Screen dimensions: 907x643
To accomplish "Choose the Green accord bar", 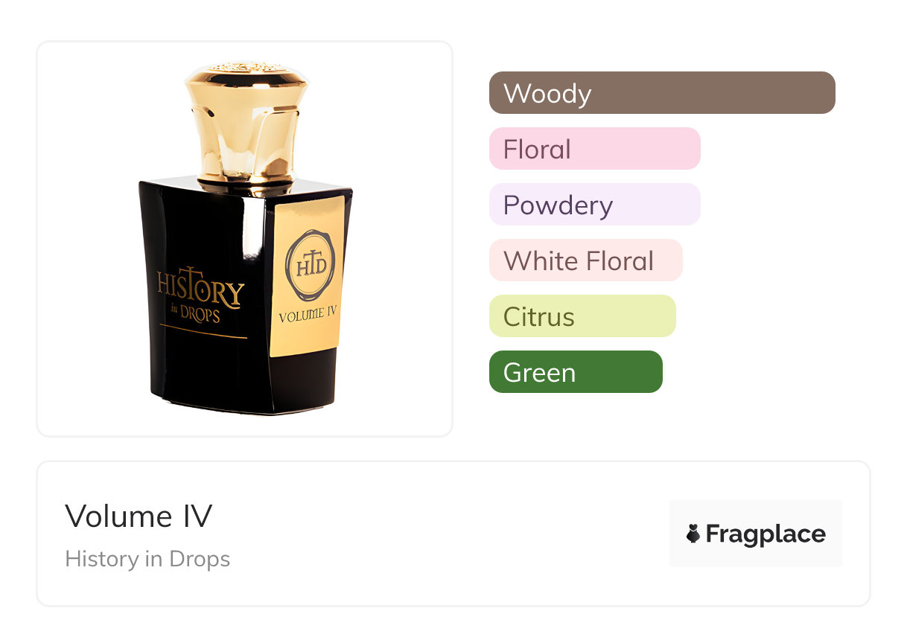I will pyautogui.click(x=576, y=372).
